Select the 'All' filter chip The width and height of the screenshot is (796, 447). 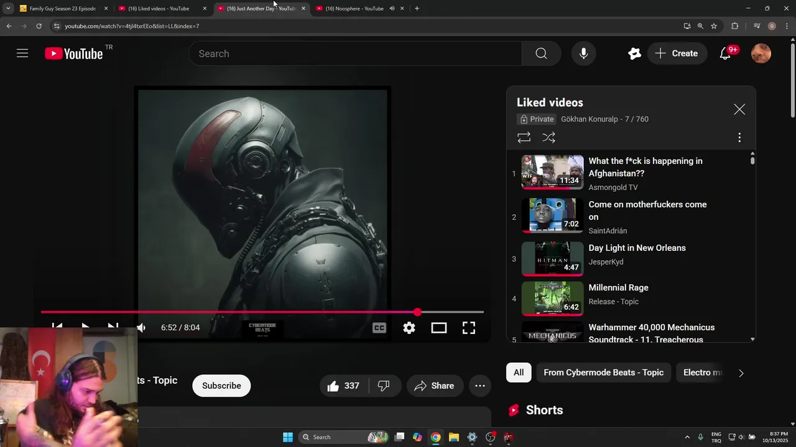[519, 372]
